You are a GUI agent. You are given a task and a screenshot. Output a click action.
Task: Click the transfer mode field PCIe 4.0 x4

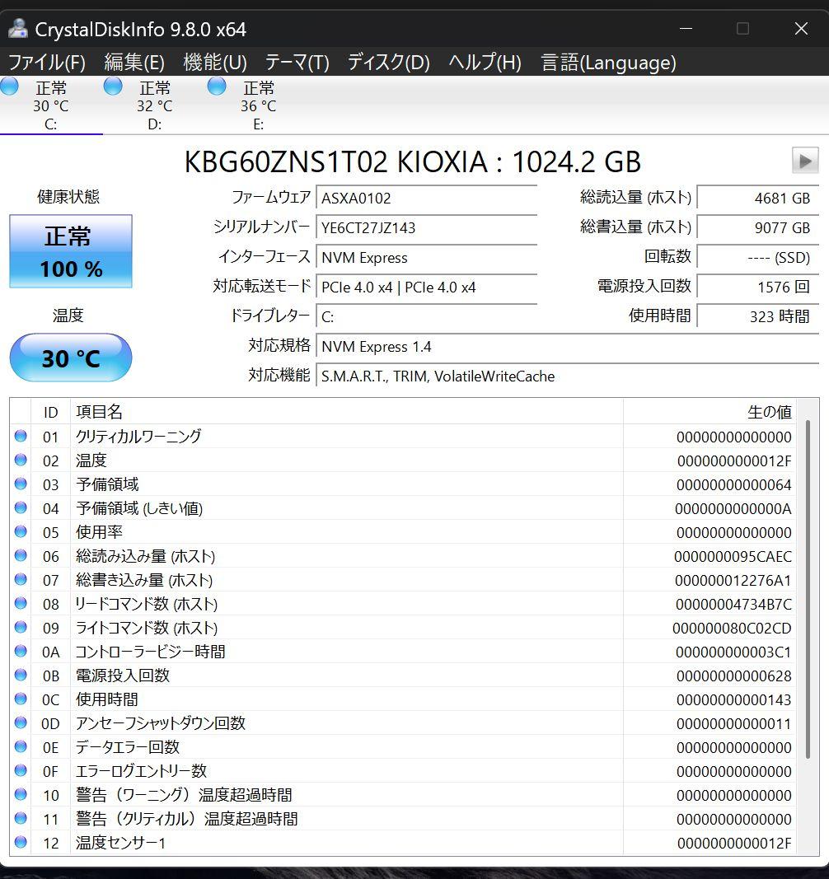coord(426,287)
